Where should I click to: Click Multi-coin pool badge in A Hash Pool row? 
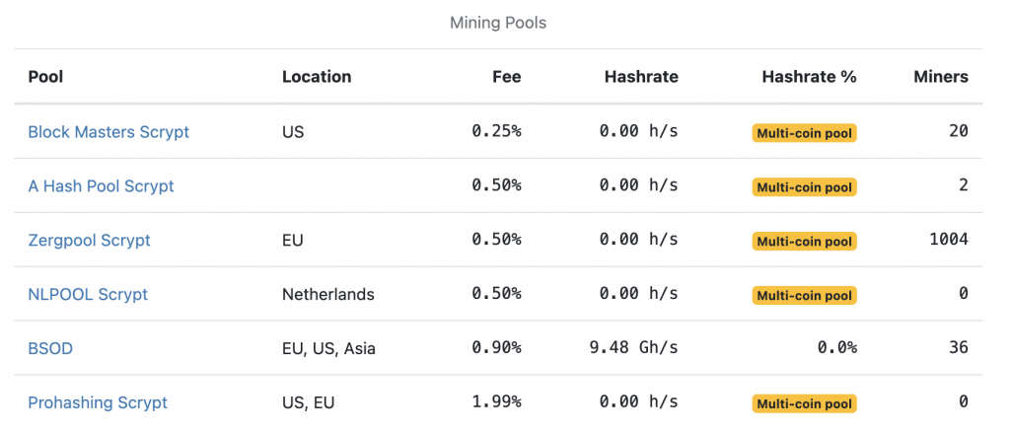tap(805, 187)
